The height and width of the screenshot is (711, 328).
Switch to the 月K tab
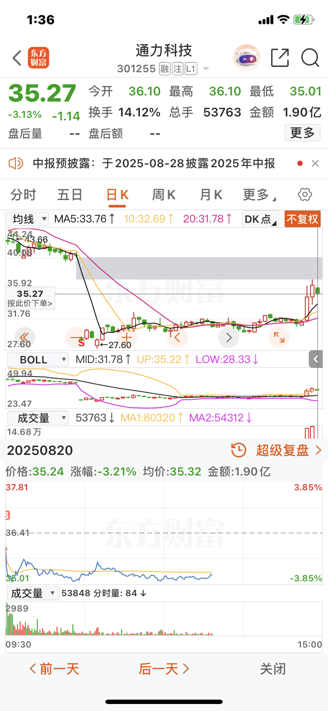[211, 194]
